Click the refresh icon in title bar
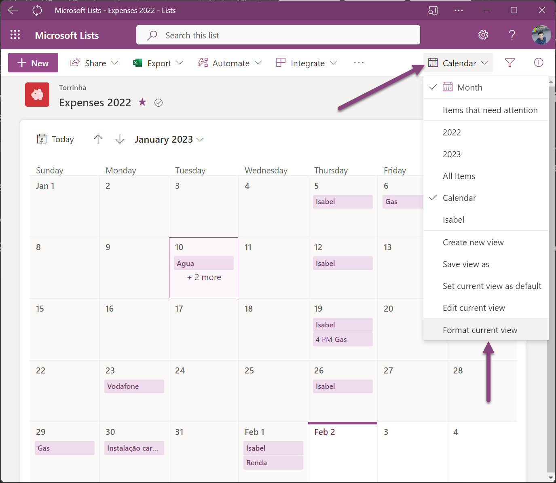 (x=37, y=11)
